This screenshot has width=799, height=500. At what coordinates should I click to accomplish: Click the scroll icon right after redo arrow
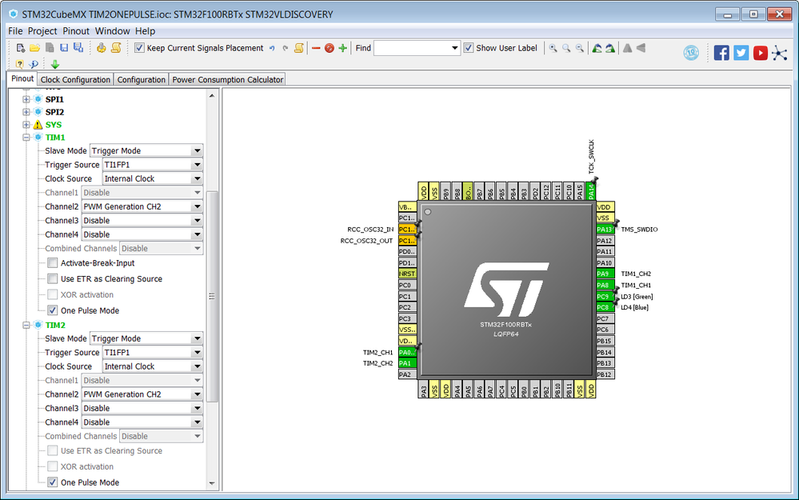coord(298,48)
